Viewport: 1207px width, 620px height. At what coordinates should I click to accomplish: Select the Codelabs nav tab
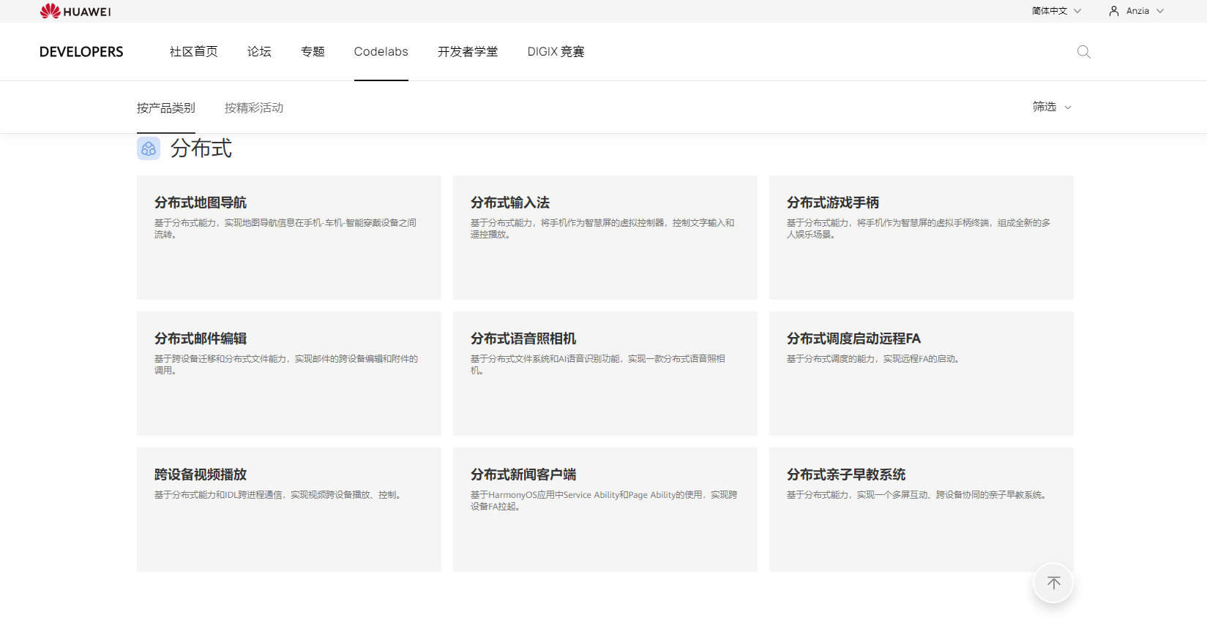pyautogui.click(x=381, y=51)
